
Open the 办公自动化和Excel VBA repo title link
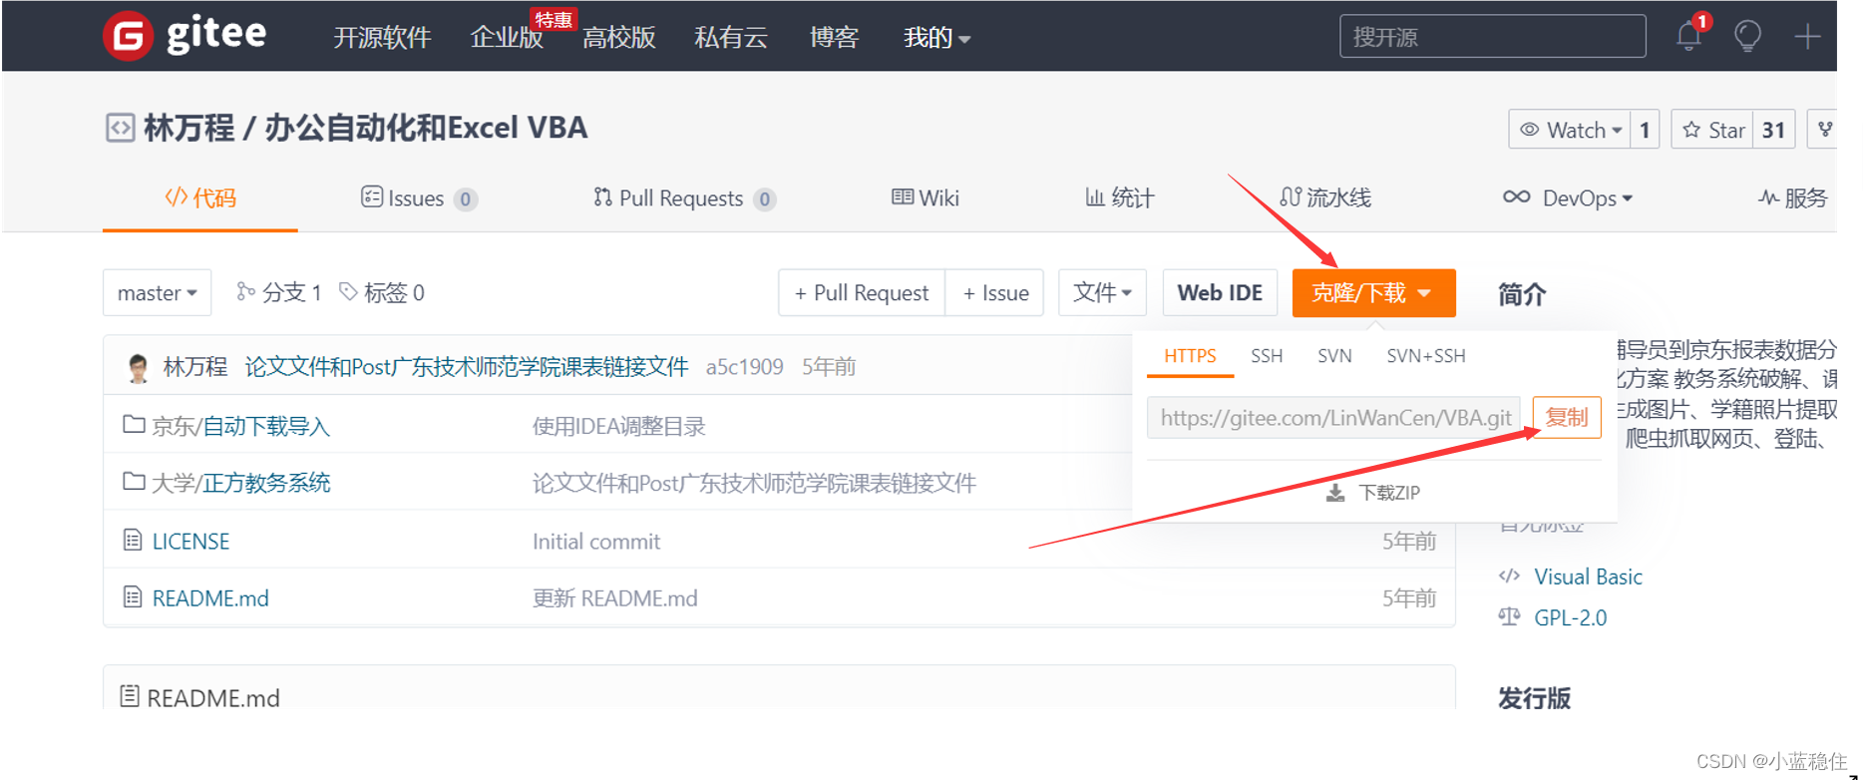pos(426,128)
